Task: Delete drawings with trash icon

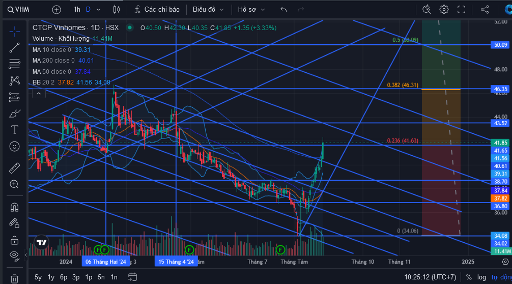Action: (14, 279)
